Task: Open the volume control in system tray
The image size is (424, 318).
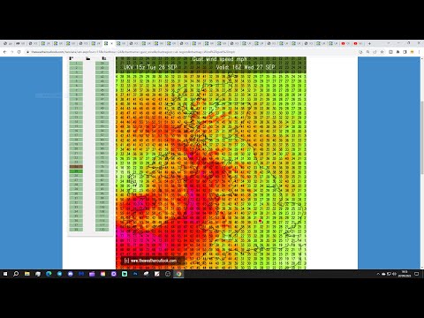Action: (394, 274)
